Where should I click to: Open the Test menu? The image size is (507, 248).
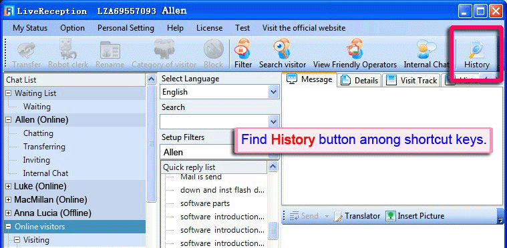[242, 28]
